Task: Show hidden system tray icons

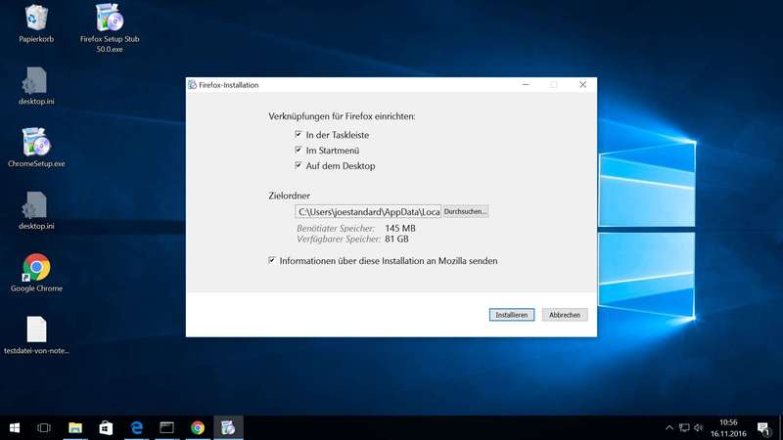Action: [669, 428]
